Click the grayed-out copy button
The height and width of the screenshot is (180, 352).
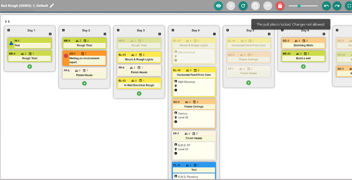(x=255, y=6)
